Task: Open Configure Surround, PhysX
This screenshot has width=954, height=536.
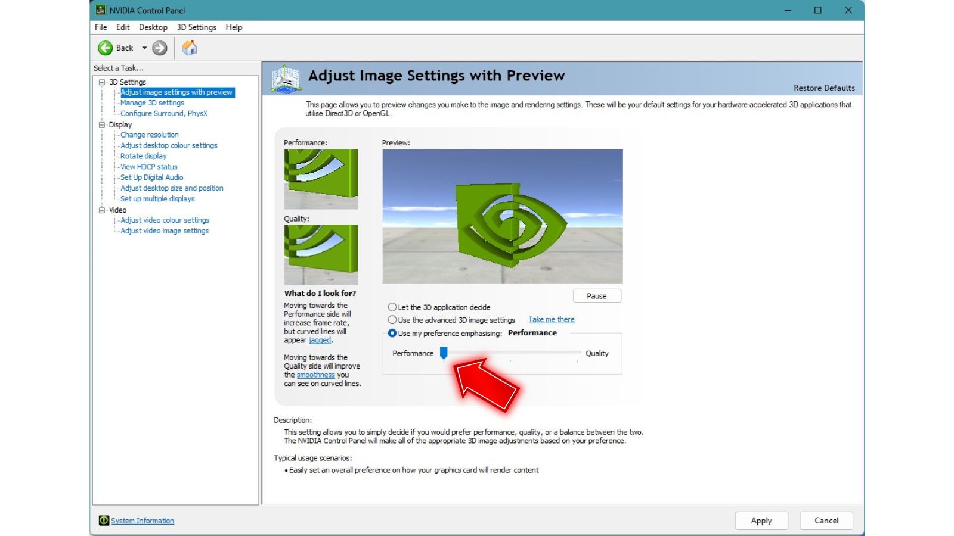Action: click(x=164, y=114)
